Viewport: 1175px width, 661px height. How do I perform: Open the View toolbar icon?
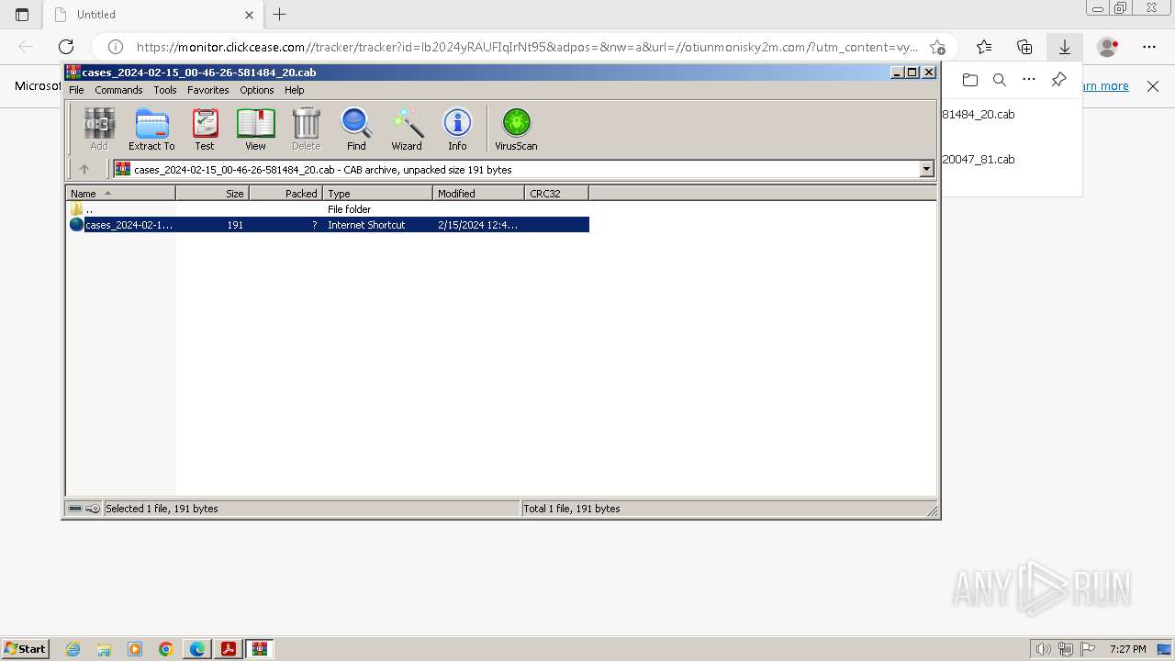pyautogui.click(x=255, y=129)
